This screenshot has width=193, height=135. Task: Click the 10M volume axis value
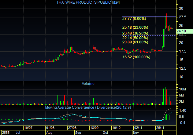pos(182,89)
